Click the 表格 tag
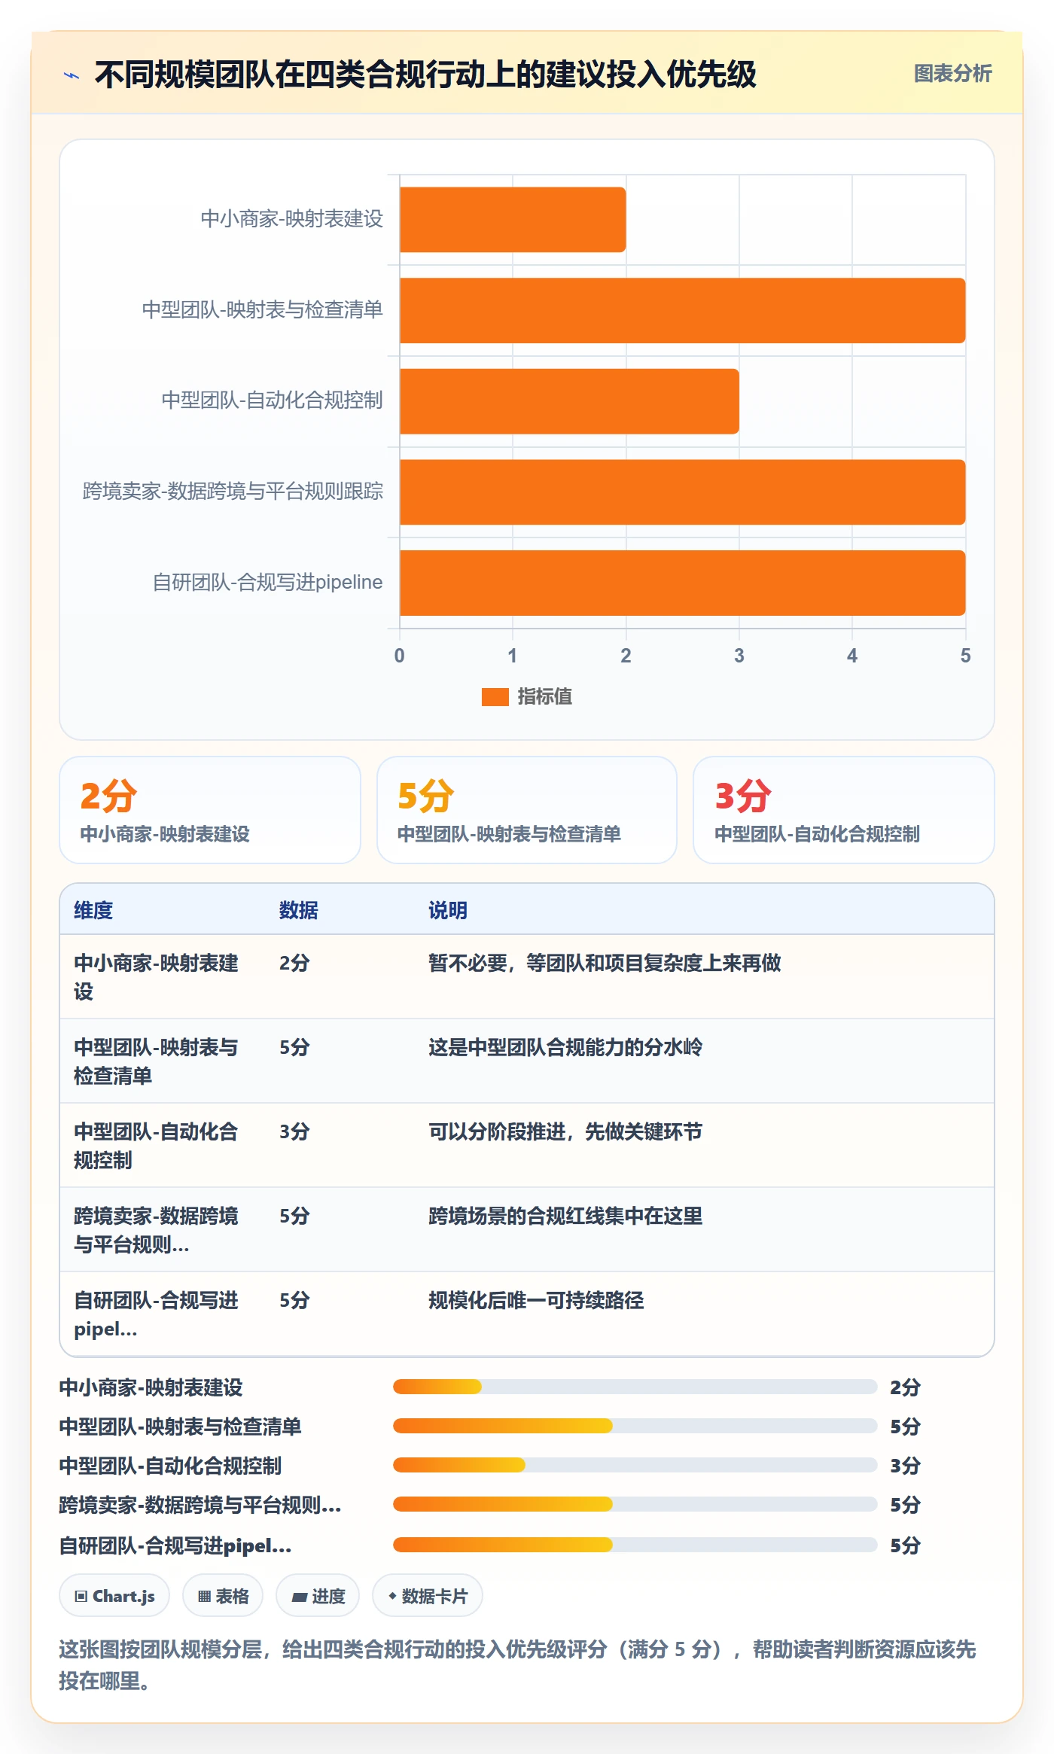The width and height of the screenshot is (1054, 1754). coord(223,1596)
